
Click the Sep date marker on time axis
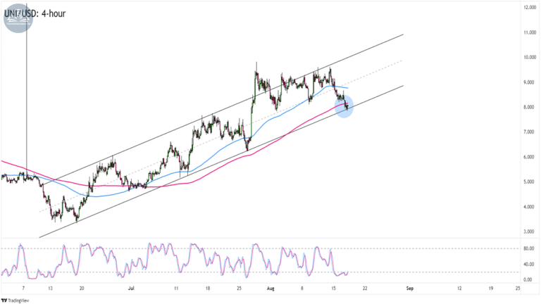[409, 289]
